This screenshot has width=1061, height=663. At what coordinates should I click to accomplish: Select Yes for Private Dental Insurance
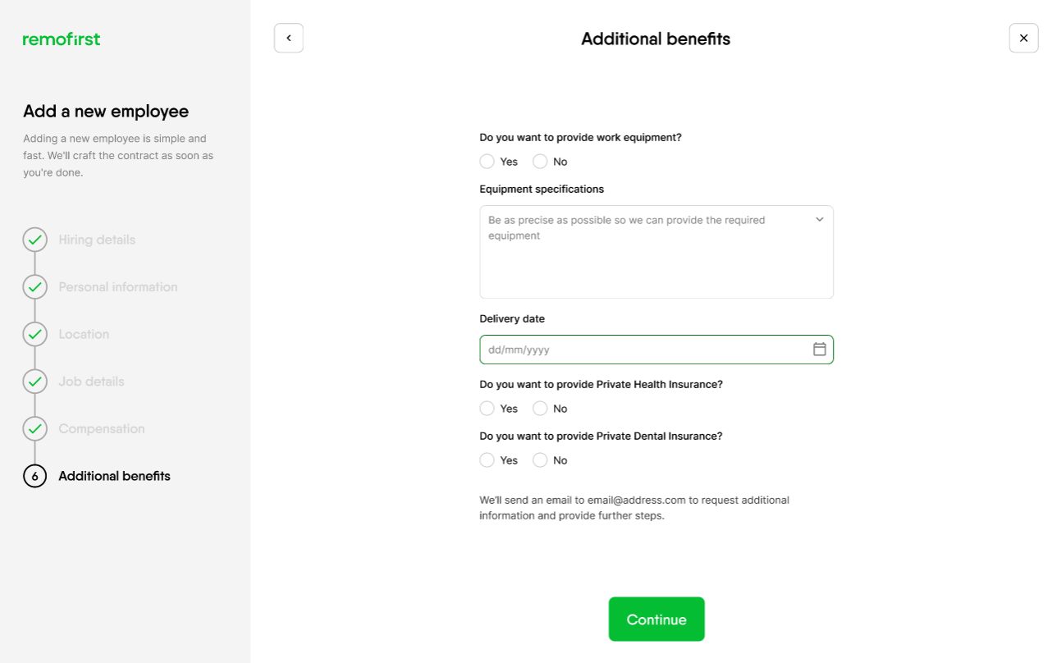tap(487, 460)
